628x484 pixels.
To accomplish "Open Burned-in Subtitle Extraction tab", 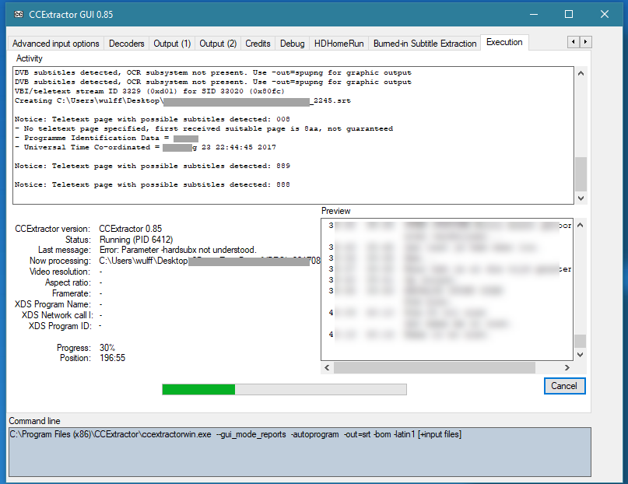I will pyautogui.click(x=425, y=44).
